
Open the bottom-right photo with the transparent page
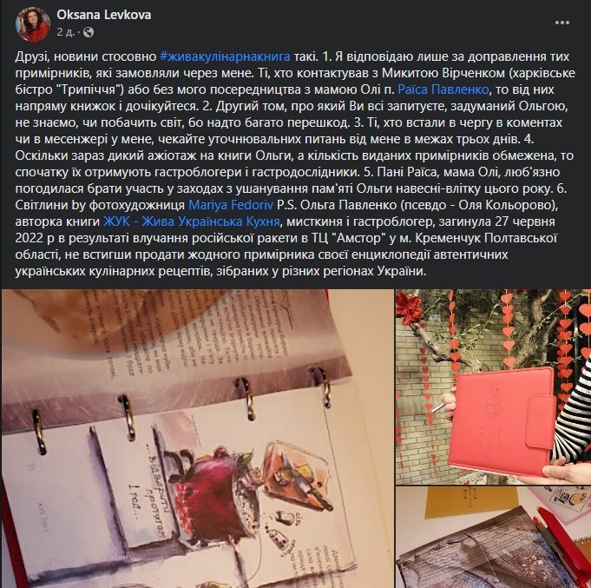tap(494, 538)
